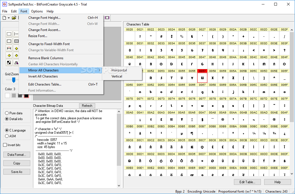Image resolution: width=295 pixels, height=194 pixels.
Task: Open the Help menu in menu bar
Action: [x=50, y=11]
